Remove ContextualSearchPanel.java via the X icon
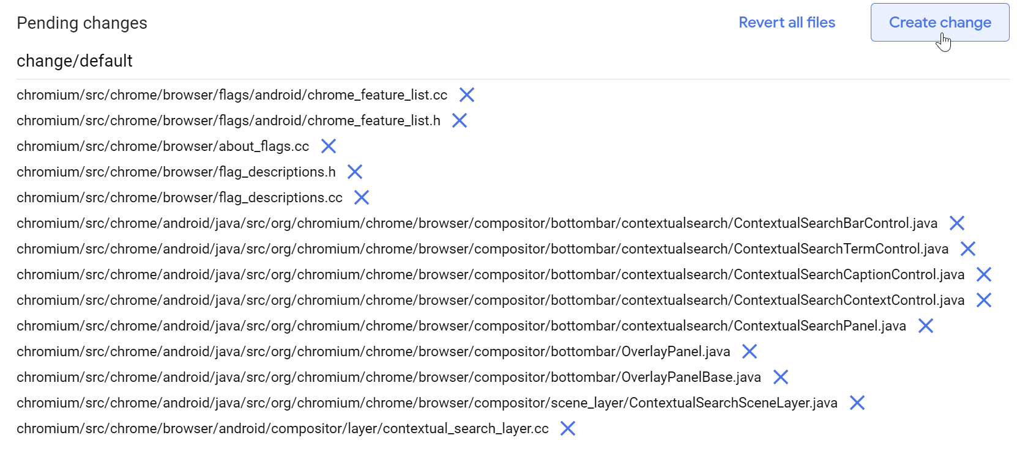1017x457 pixels. [926, 326]
